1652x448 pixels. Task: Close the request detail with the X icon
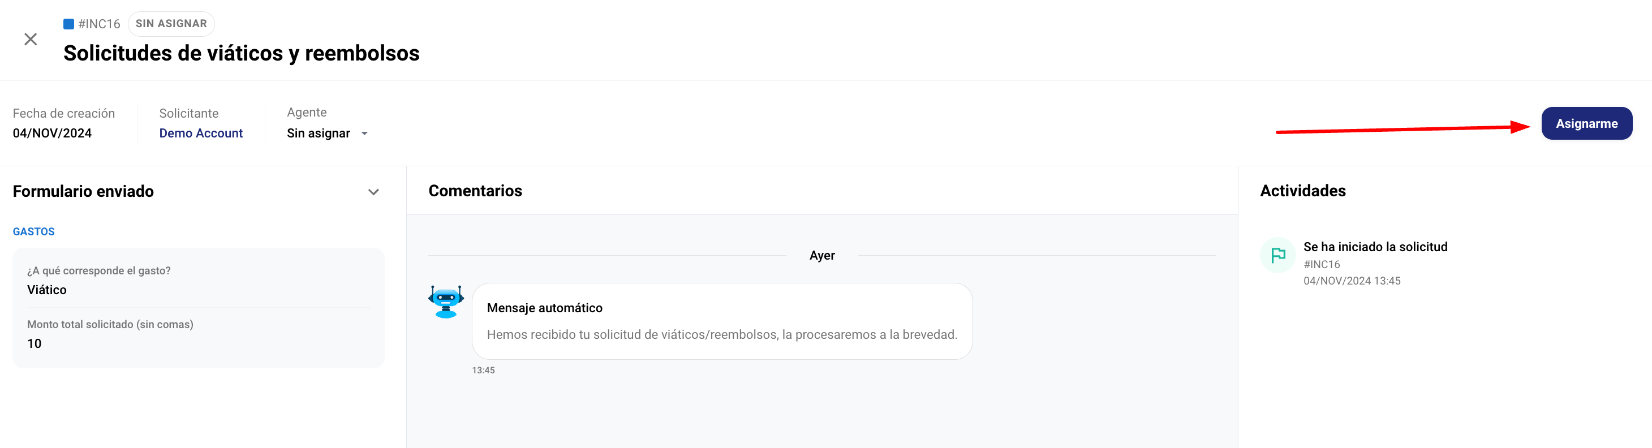pos(30,39)
